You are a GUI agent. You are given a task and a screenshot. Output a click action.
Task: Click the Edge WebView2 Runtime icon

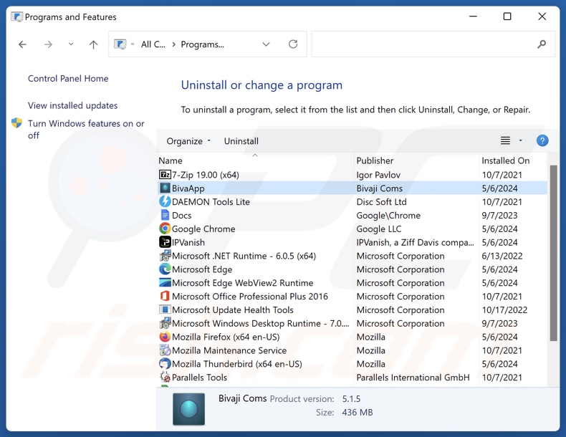click(165, 282)
